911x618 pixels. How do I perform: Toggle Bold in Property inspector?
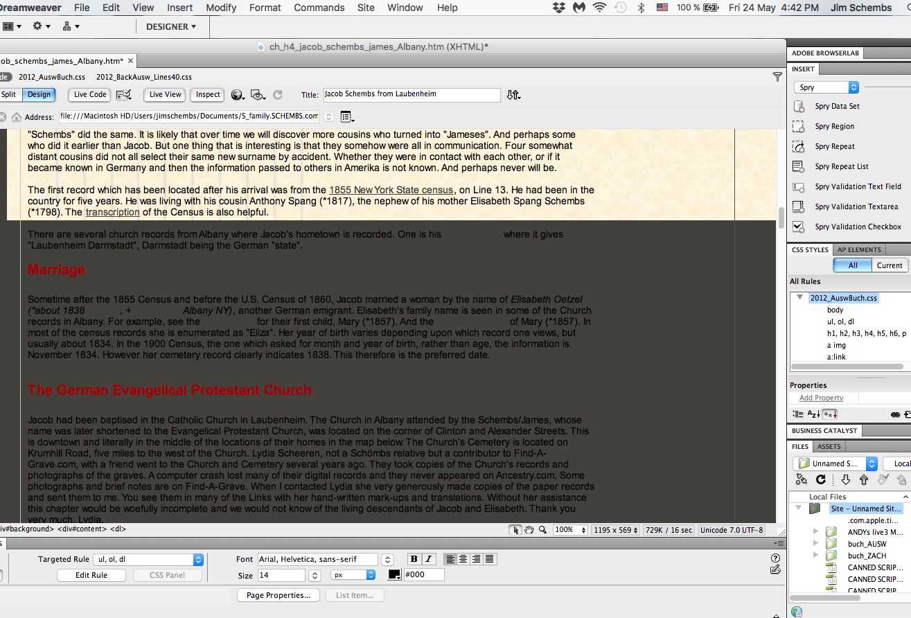[x=414, y=559]
